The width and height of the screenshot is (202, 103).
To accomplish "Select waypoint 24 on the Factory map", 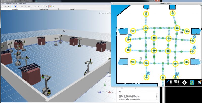I will [x=146, y=77].
